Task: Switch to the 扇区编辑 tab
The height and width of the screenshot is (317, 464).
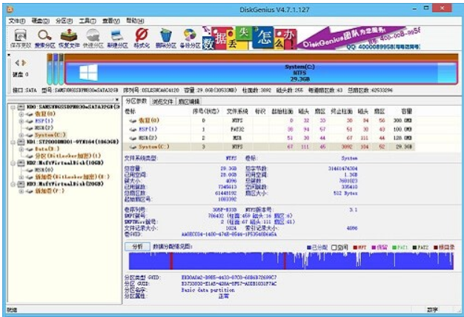Action: click(188, 101)
